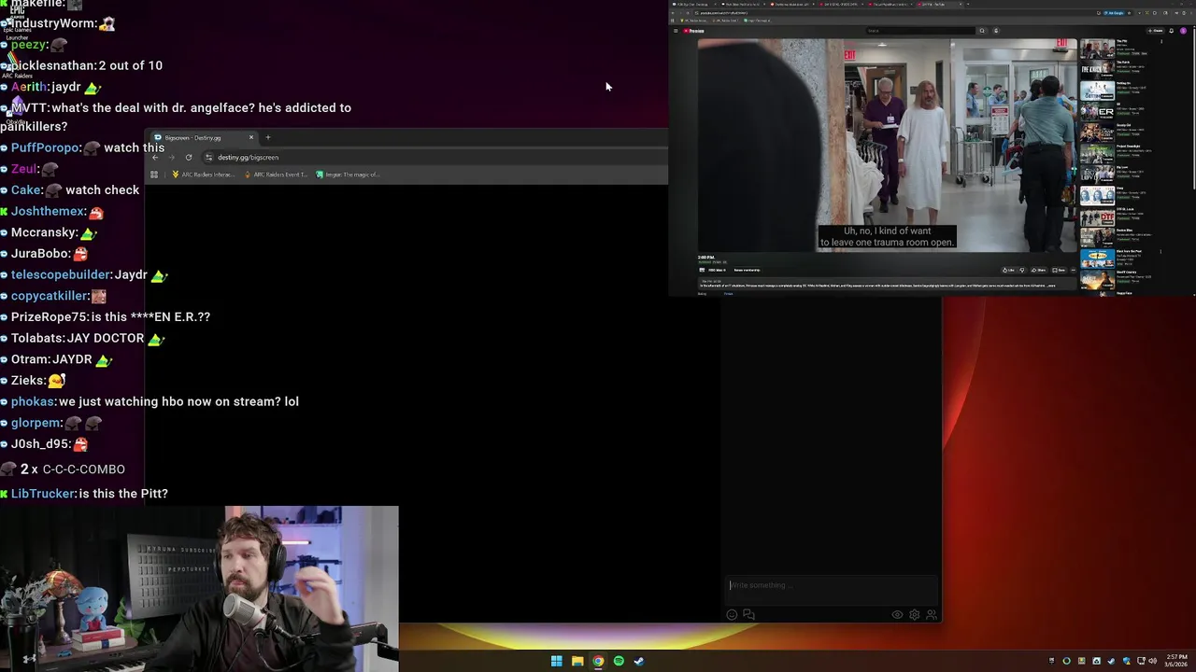Open more actions ellipsis beside Save

[1074, 270]
